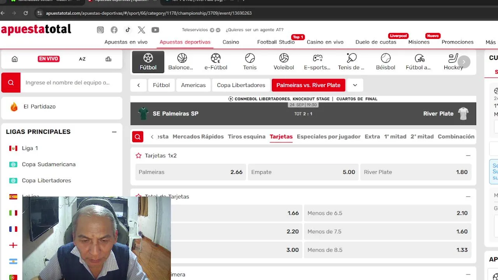Select the Hockey sport icon
This screenshot has width=498, height=280.
tap(453, 62)
